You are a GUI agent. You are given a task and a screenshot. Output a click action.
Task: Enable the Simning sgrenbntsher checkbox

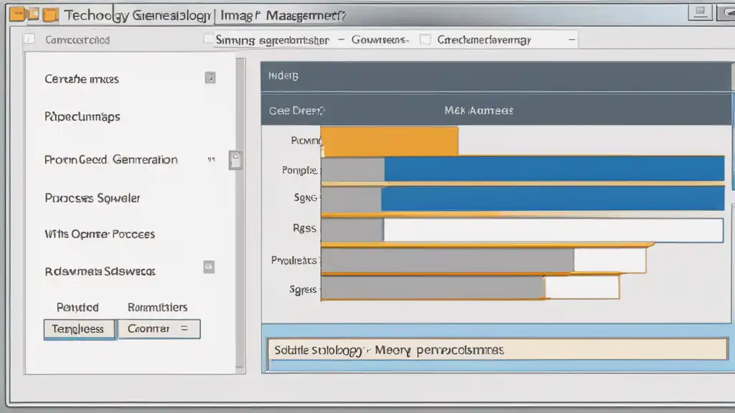point(208,39)
